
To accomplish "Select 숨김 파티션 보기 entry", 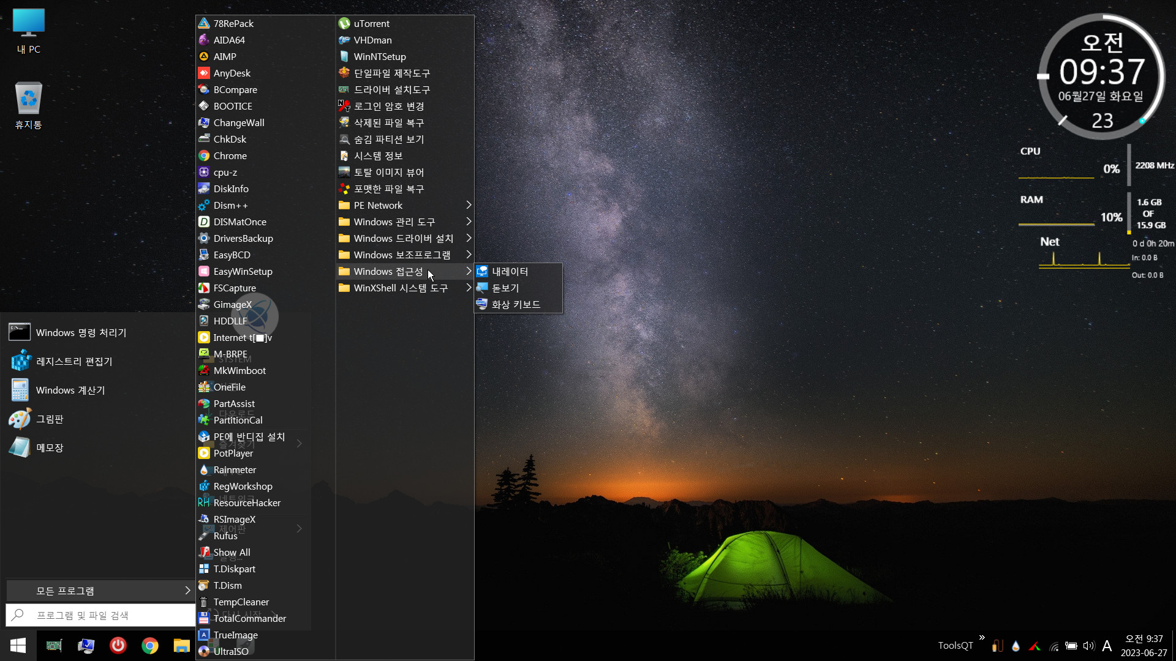I will tap(405, 139).
